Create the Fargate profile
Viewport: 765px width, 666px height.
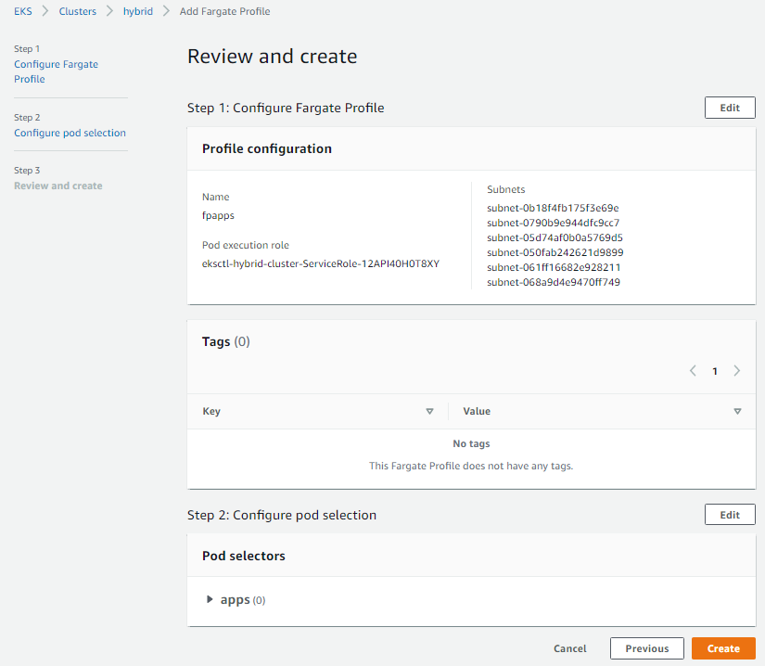point(723,648)
